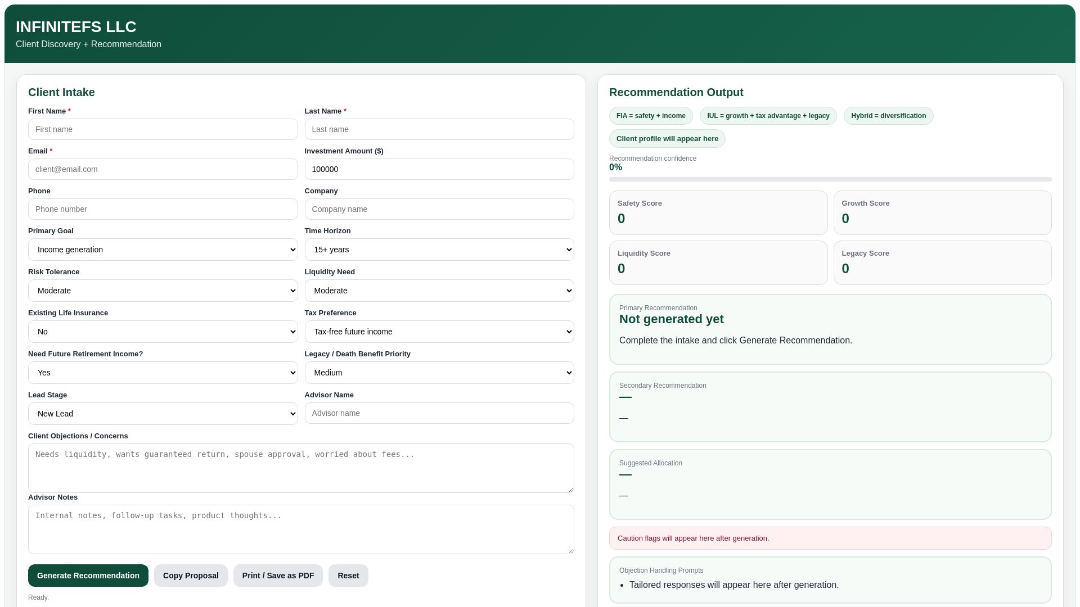Click the FIA = safety + income chip

(x=651, y=116)
